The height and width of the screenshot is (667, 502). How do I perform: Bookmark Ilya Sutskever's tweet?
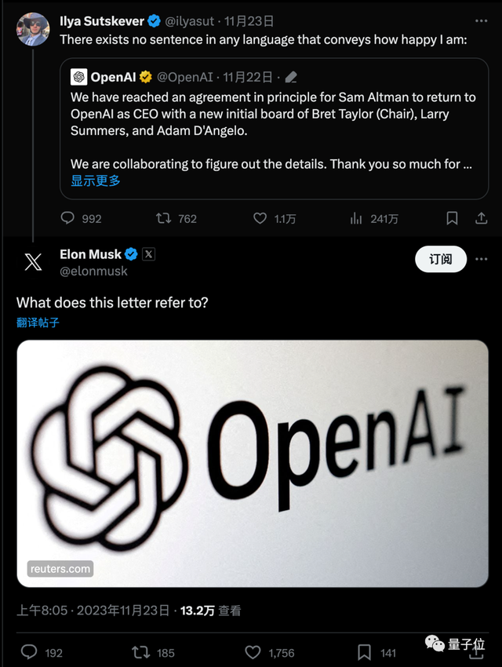[451, 218]
